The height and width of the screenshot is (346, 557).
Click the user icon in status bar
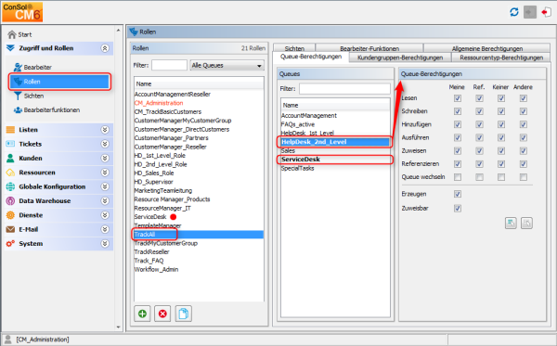coord(7,340)
